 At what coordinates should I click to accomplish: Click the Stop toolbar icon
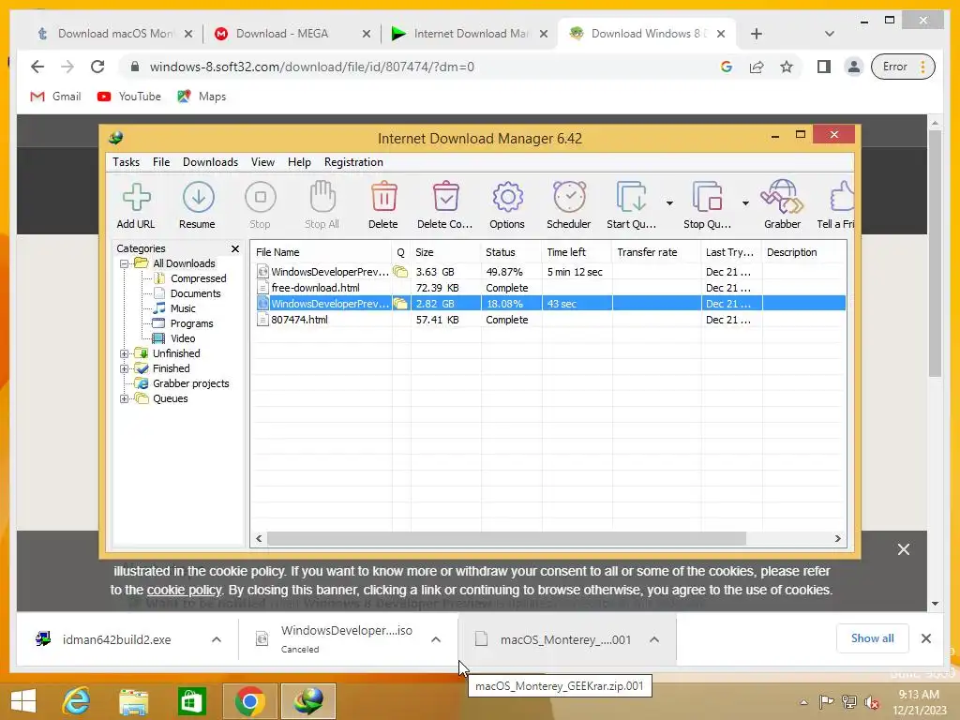pos(261,204)
